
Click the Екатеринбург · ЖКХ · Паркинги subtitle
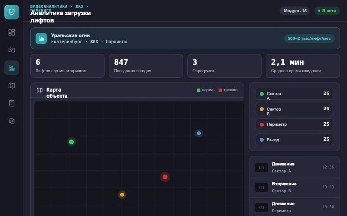tap(89, 41)
